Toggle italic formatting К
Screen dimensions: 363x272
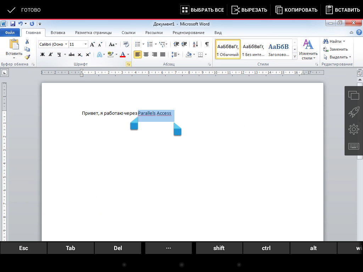(x=50, y=55)
